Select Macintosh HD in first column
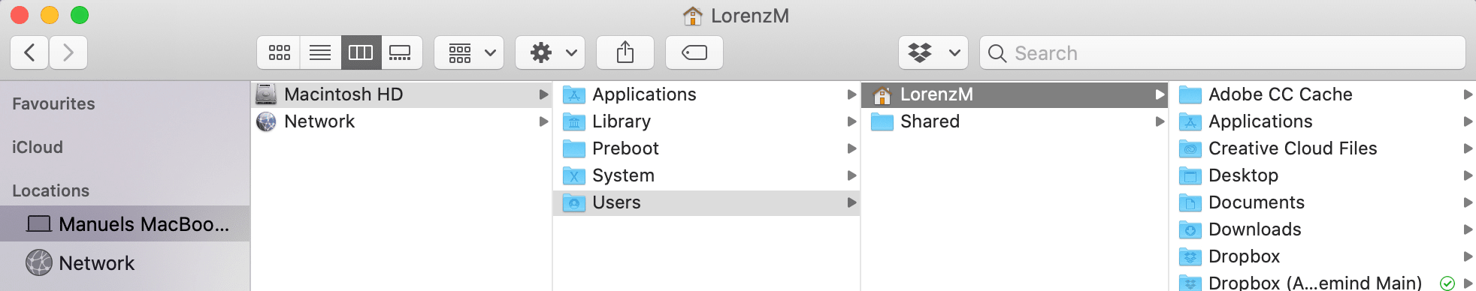The image size is (1476, 291). 401,94
